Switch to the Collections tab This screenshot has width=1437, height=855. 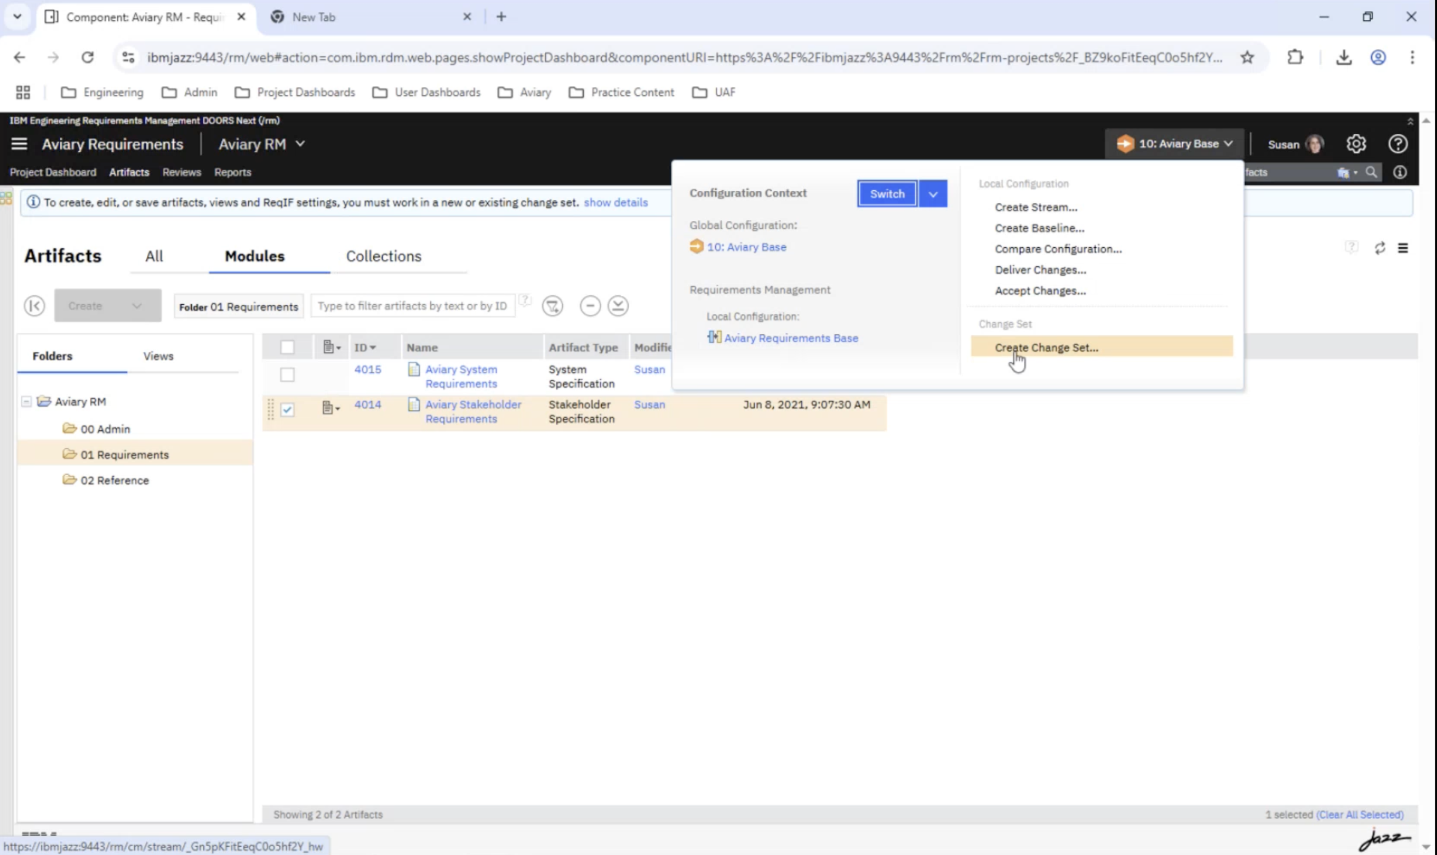click(x=384, y=256)
